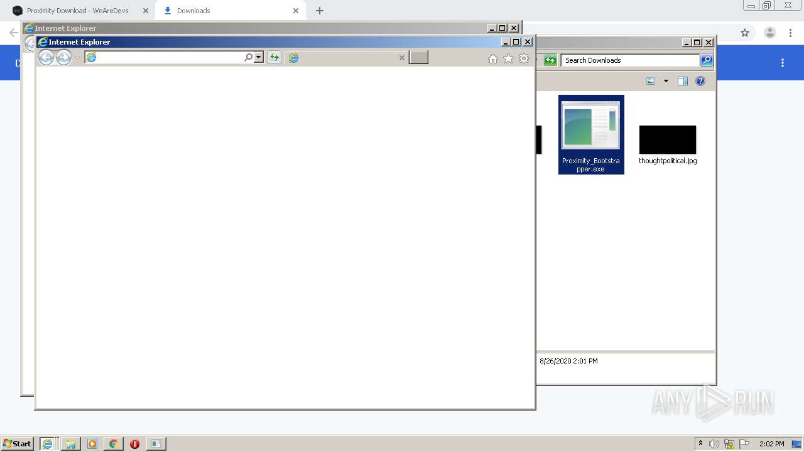Show hidden system tray icons

(x=700, y=444)
